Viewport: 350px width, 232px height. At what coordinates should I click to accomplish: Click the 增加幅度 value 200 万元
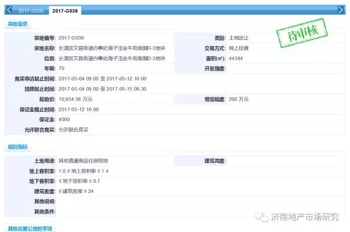pos(238,99)
